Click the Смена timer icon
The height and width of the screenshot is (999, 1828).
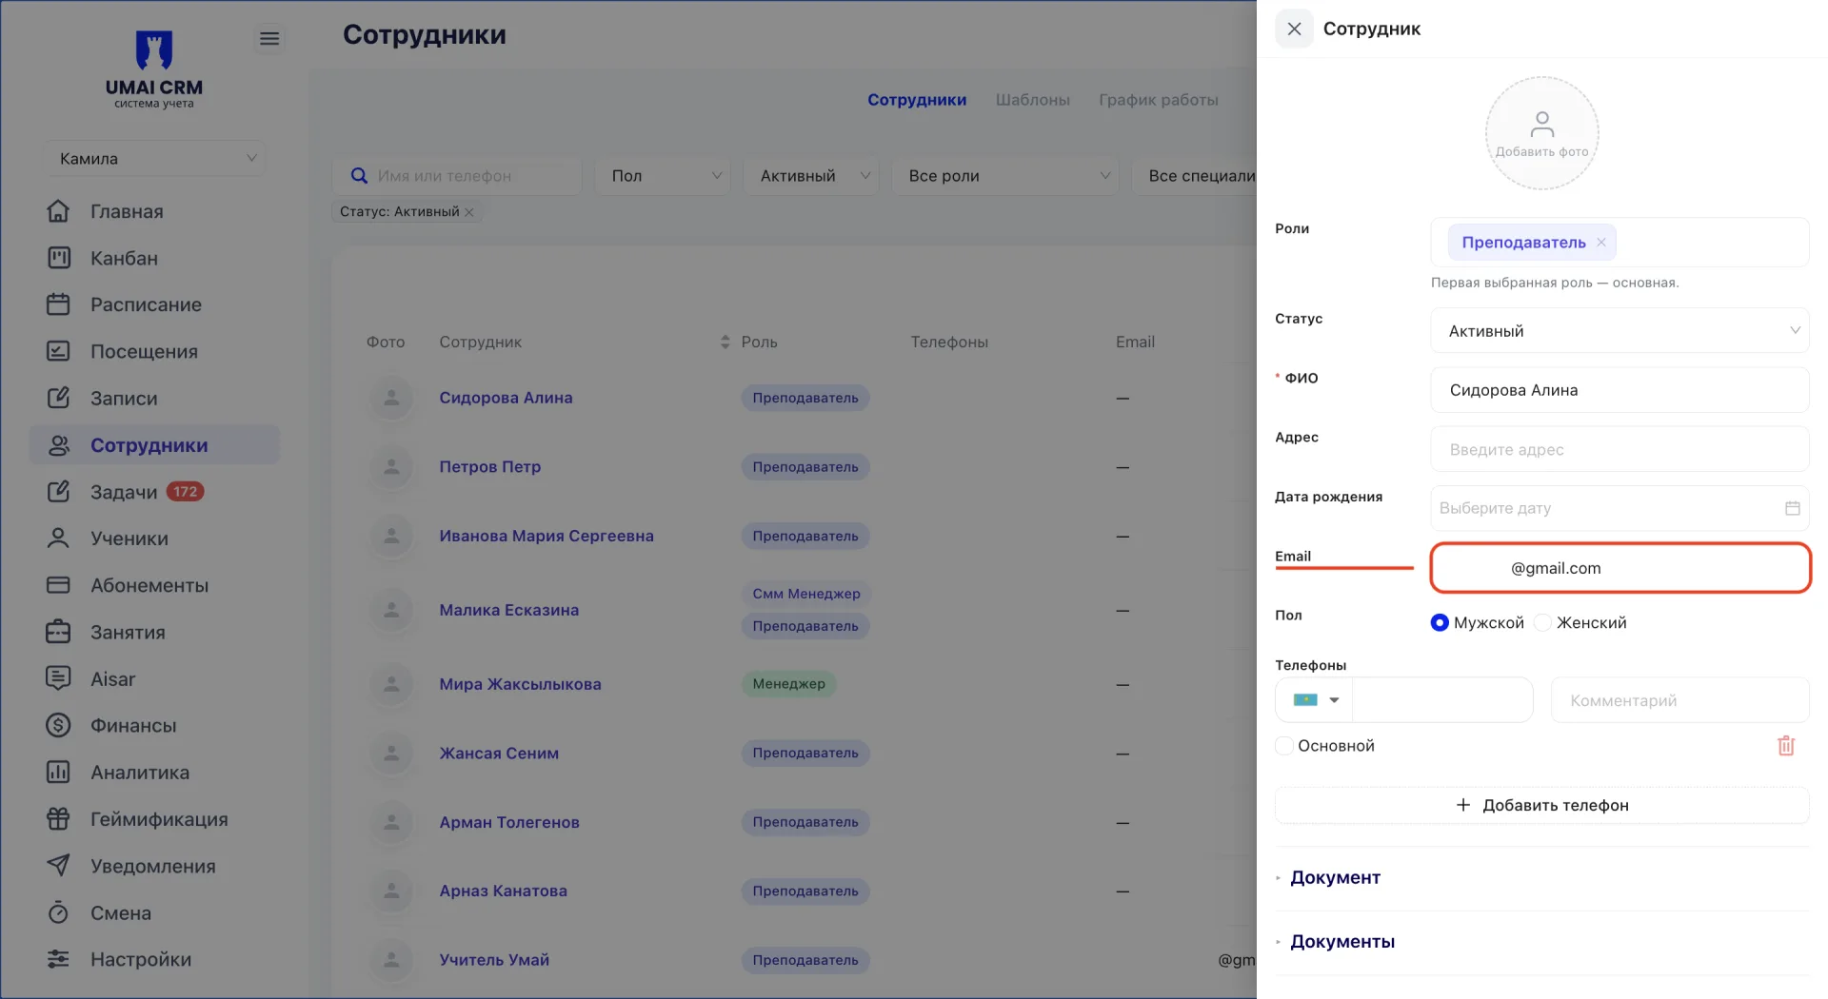coord(58,912)
